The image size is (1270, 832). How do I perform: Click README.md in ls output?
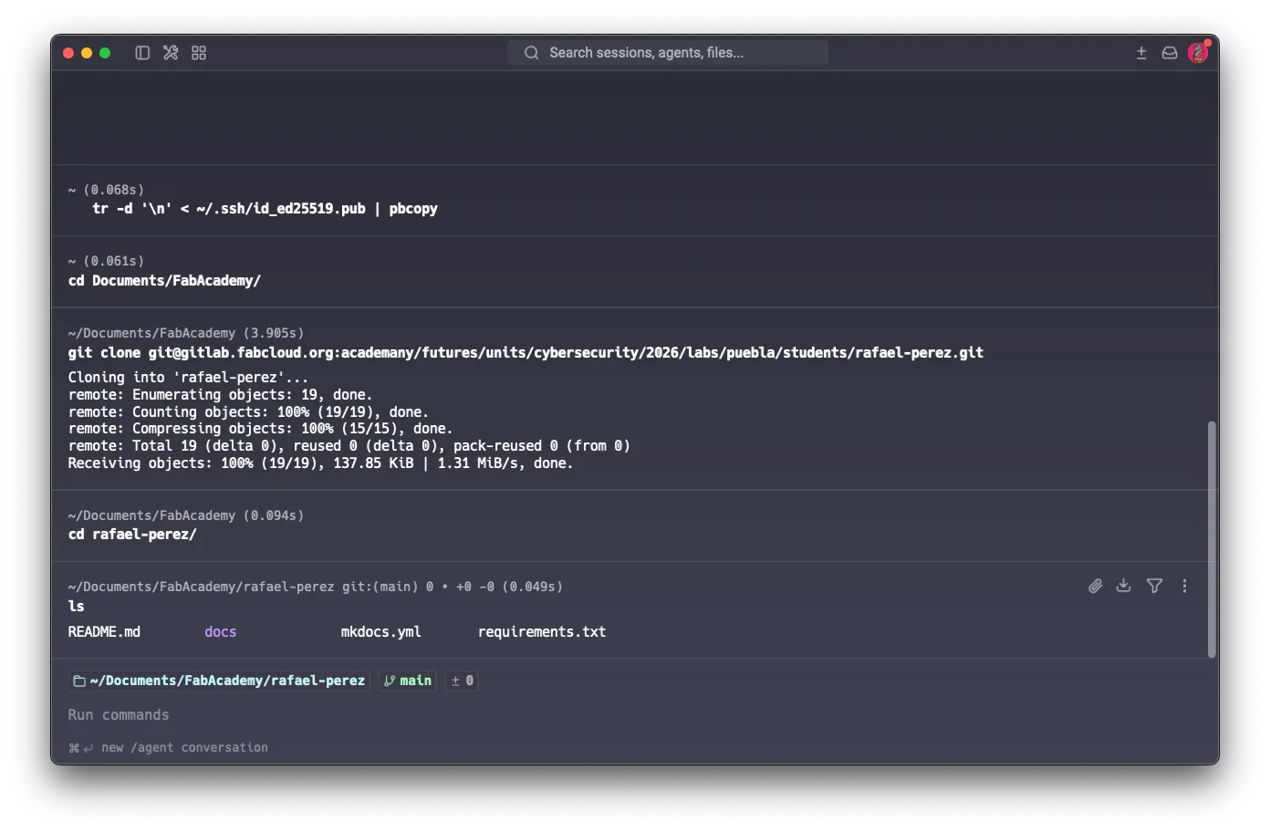104,631
